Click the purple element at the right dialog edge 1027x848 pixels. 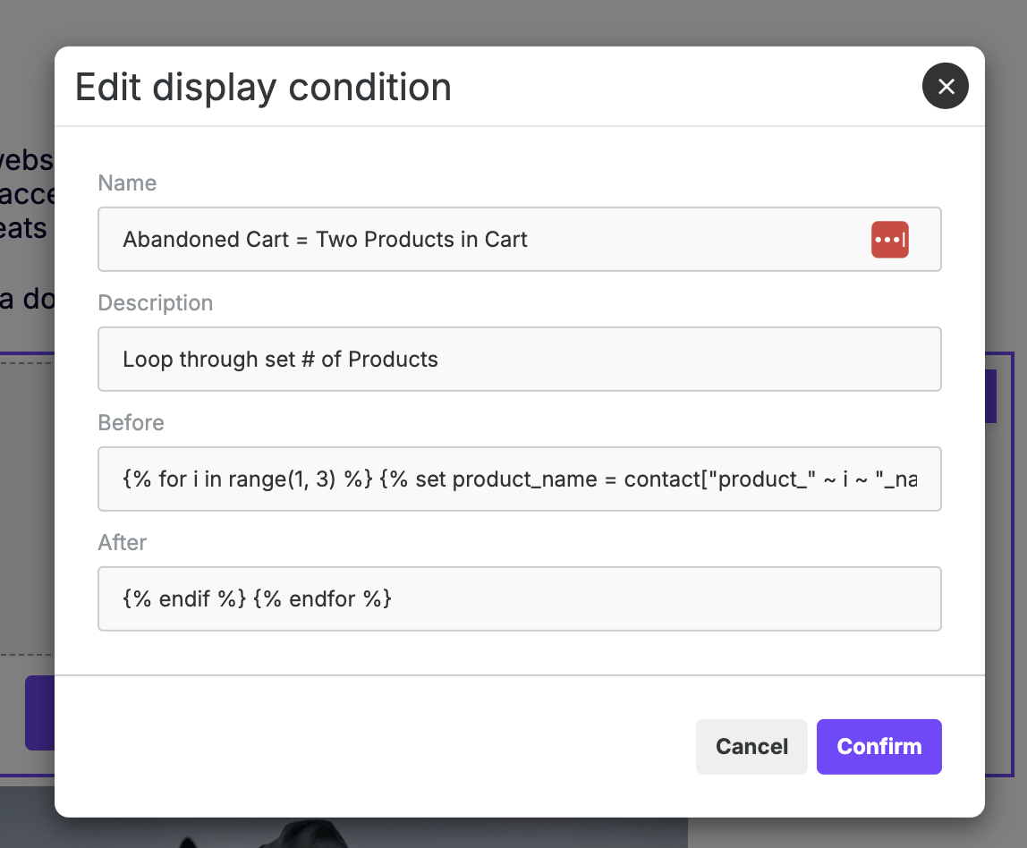[x=991, y=395]
